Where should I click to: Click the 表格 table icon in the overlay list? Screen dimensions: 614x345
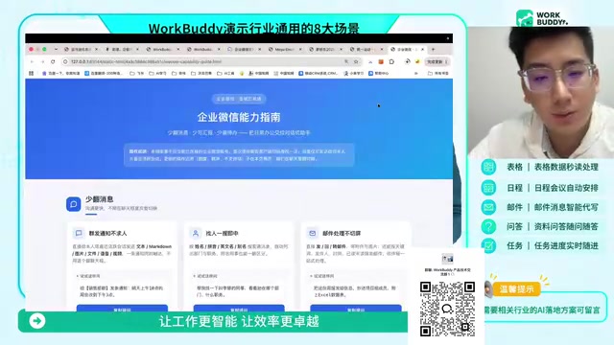coord(488,167)
